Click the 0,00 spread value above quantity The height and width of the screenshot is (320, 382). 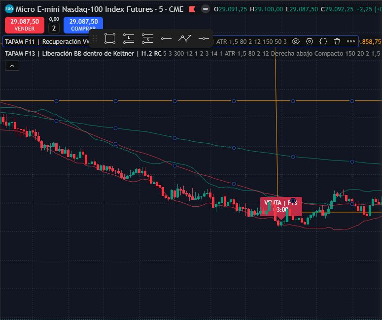54,19
